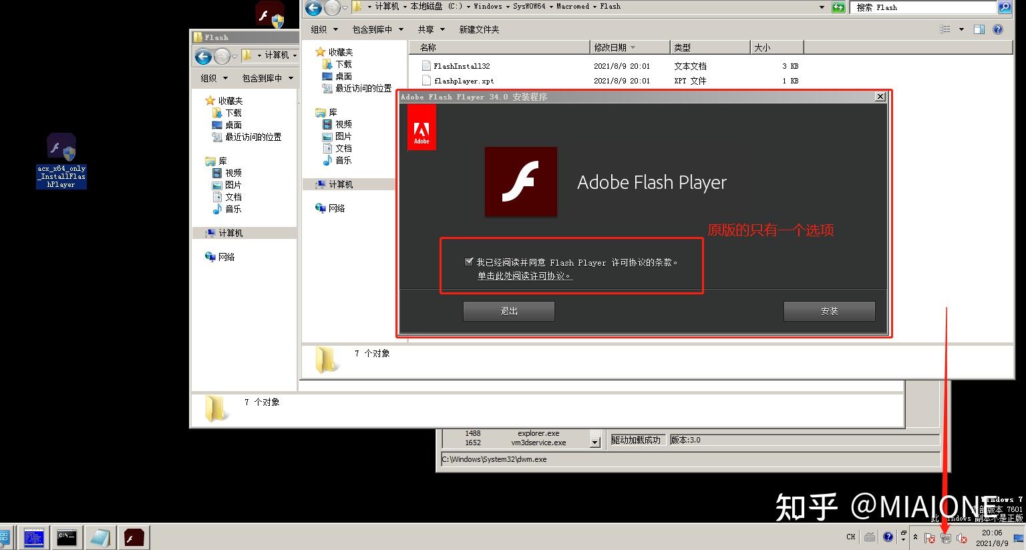The width and height of the screenshot is (1026, 550).
Task: Click the CH input language indicator
Action: tap(851, 537)
